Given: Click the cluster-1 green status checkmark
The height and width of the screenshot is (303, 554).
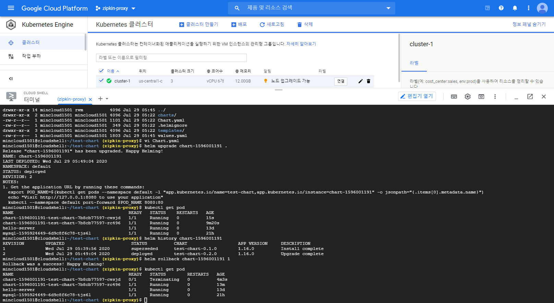Looking at the screenshot, I should [x=109, y=81].
